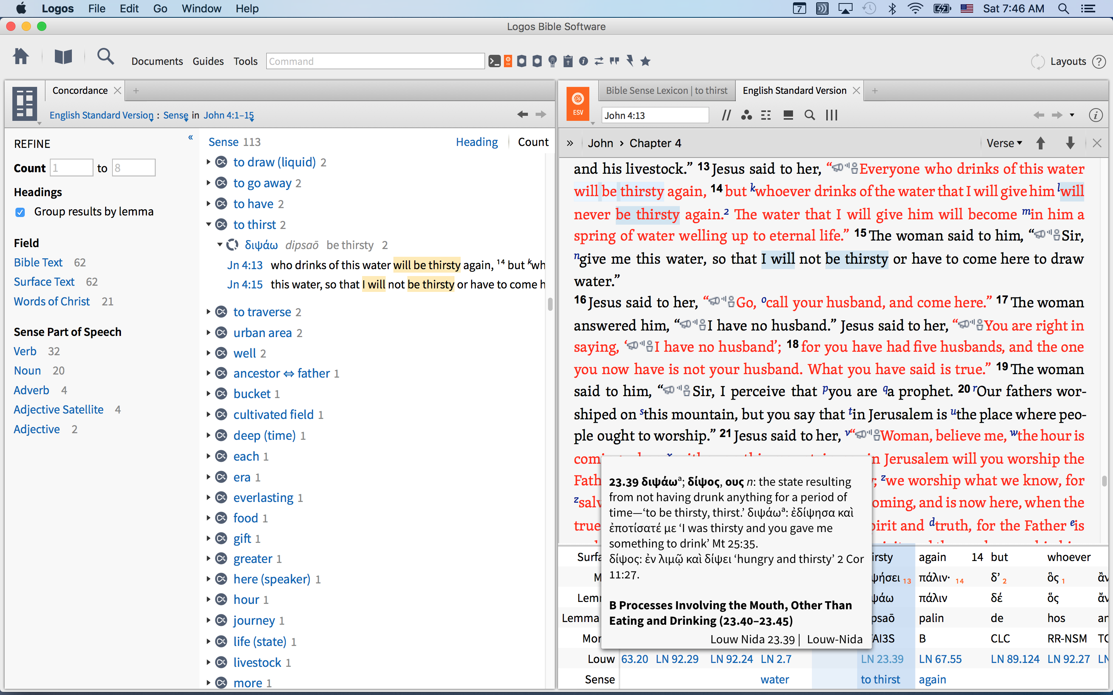Viewport: 1113px width, 695px height.
Task: Click the command prompt shortcut icon
Action: tap(494, 61)
